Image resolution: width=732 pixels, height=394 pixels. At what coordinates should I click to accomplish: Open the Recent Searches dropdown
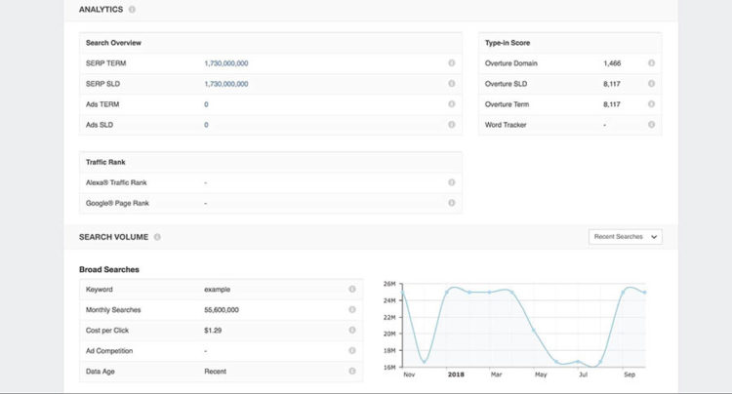pyautogui.click(x=626, y=237)
